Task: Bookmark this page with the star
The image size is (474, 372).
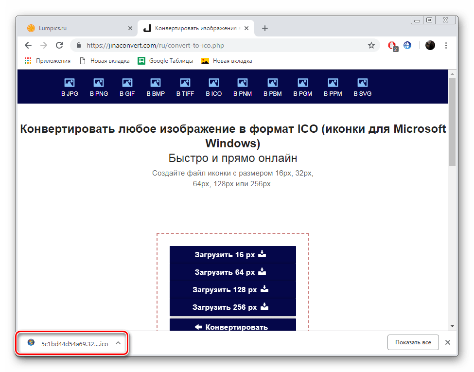Action: tap(371, 45)
